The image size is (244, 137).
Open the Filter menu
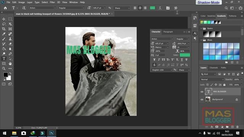pos(52,2)
